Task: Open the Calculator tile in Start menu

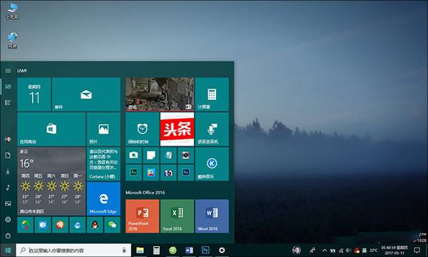Action: point(212,94)
